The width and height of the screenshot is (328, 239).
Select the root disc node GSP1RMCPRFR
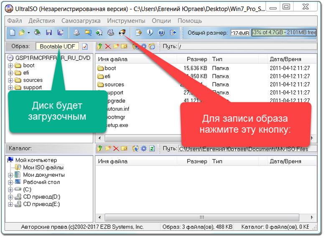53,58
